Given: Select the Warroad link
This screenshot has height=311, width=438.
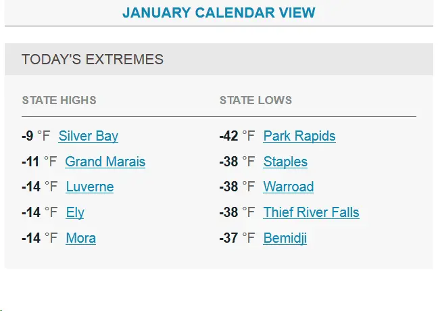Looking at the screenshot, I should tap(289, 187).
